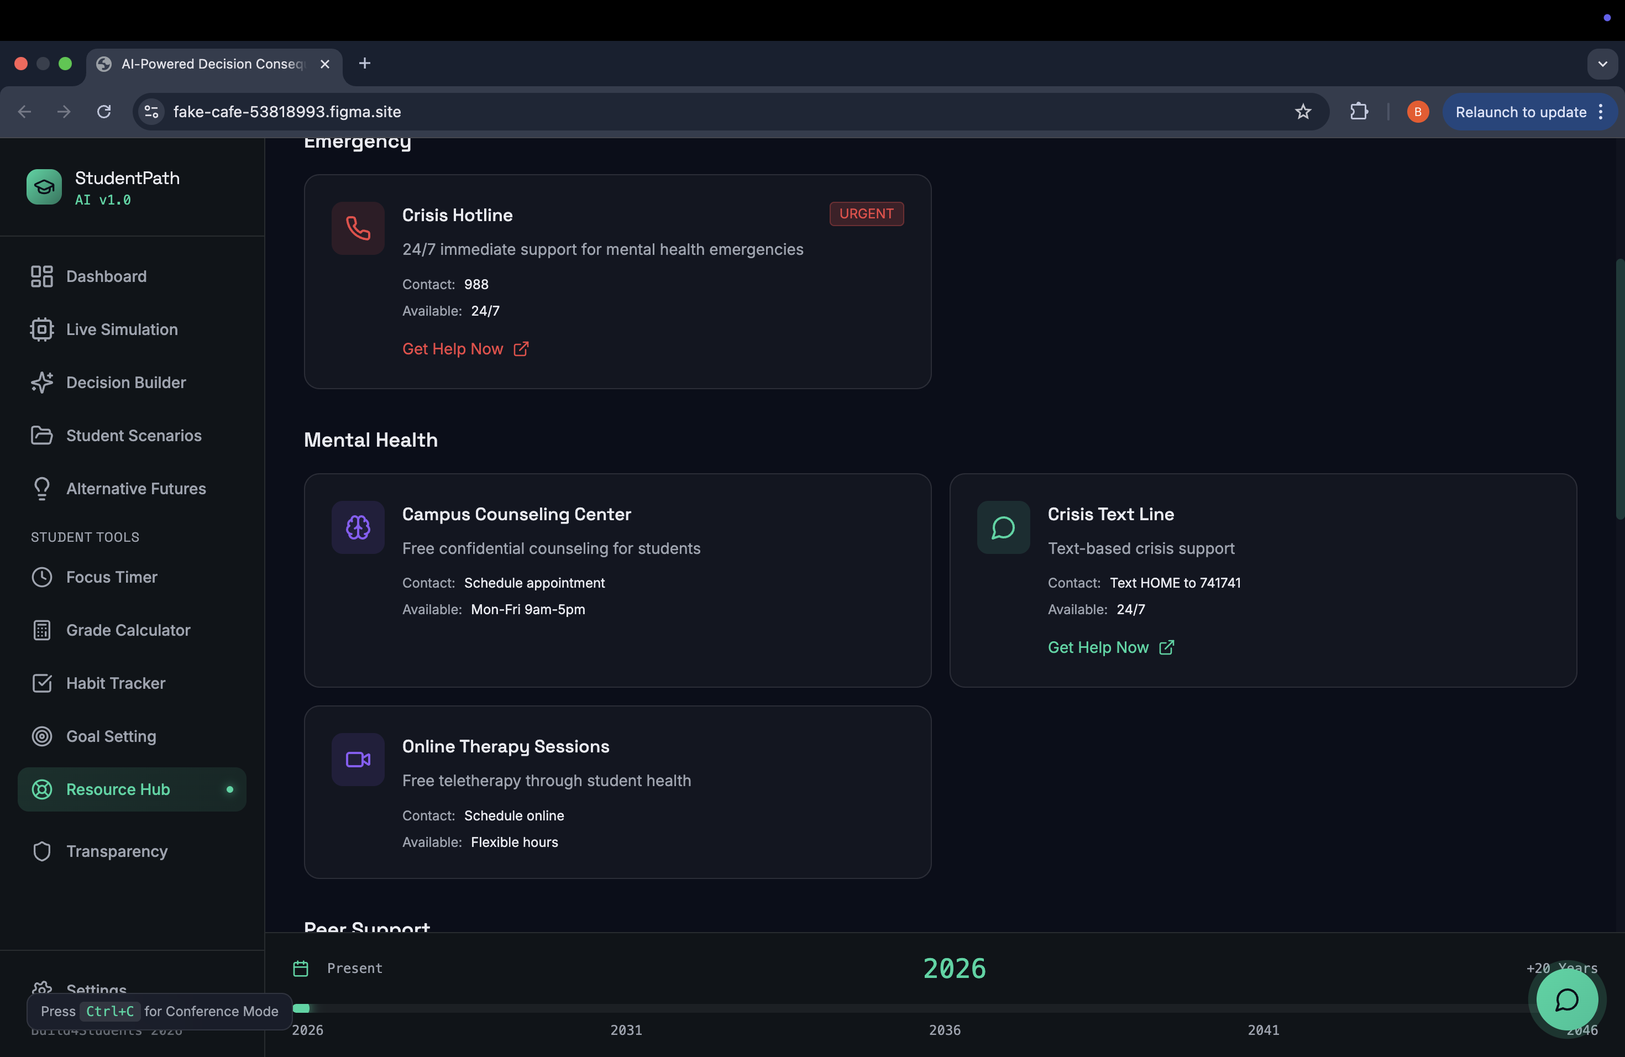Click the browser extensions puzzle icon
The image size is (1625, 1057).
(1359, 111)
